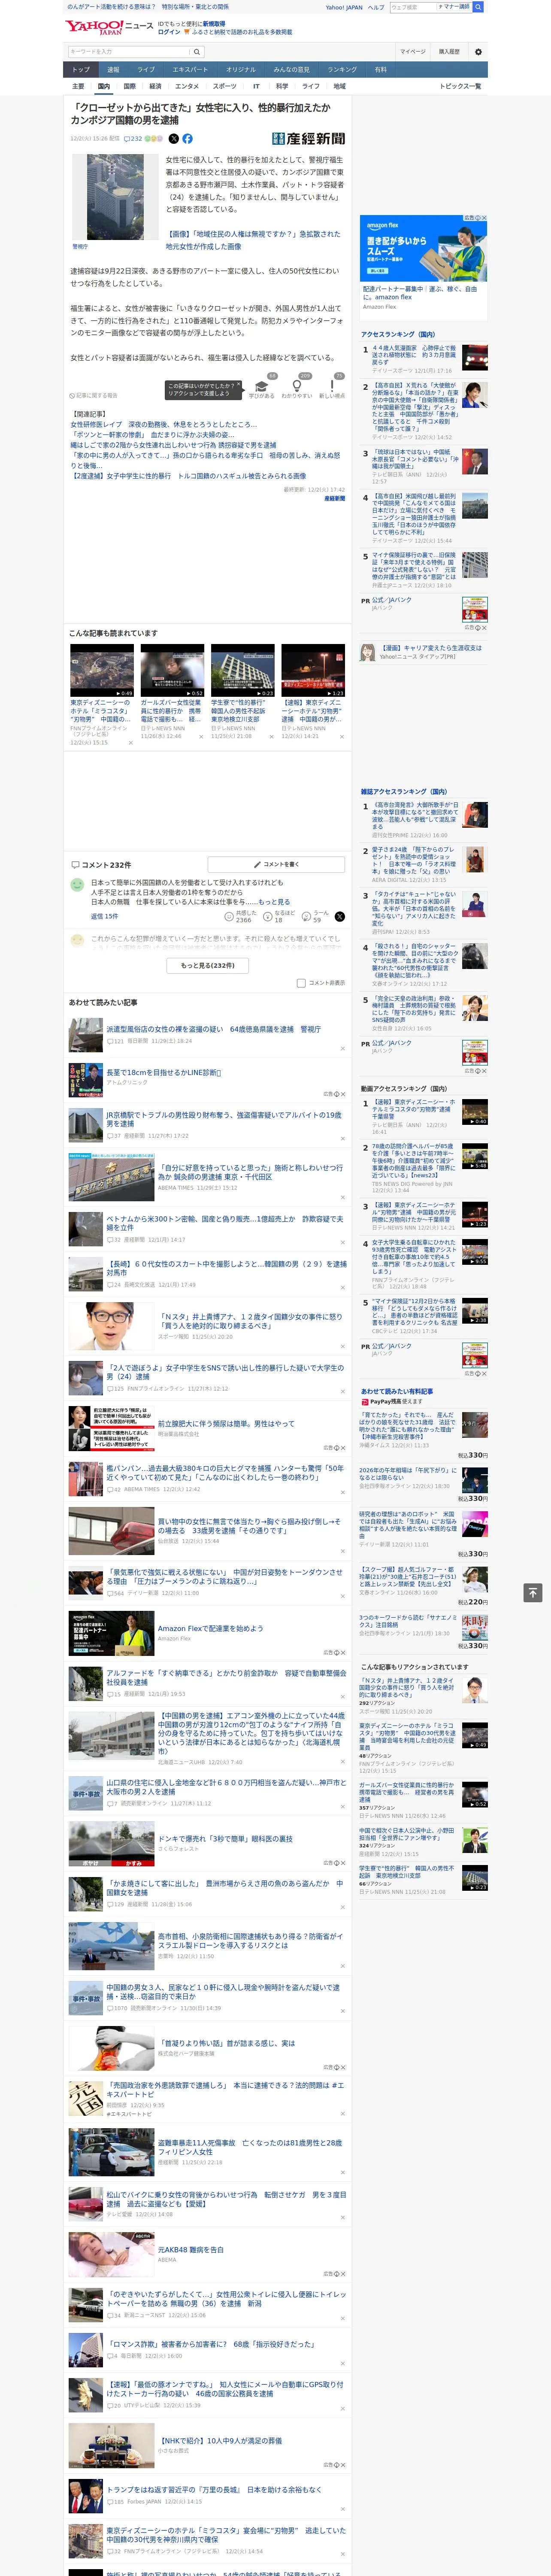
Task: Select the オリジナル tab
Action: pyautogui.click(x=241, y=70)
